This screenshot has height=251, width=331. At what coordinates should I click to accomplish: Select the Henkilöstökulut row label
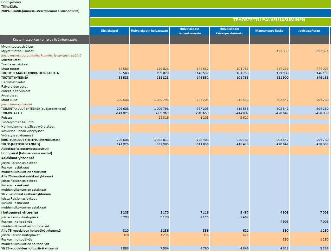tap(13, 82)
